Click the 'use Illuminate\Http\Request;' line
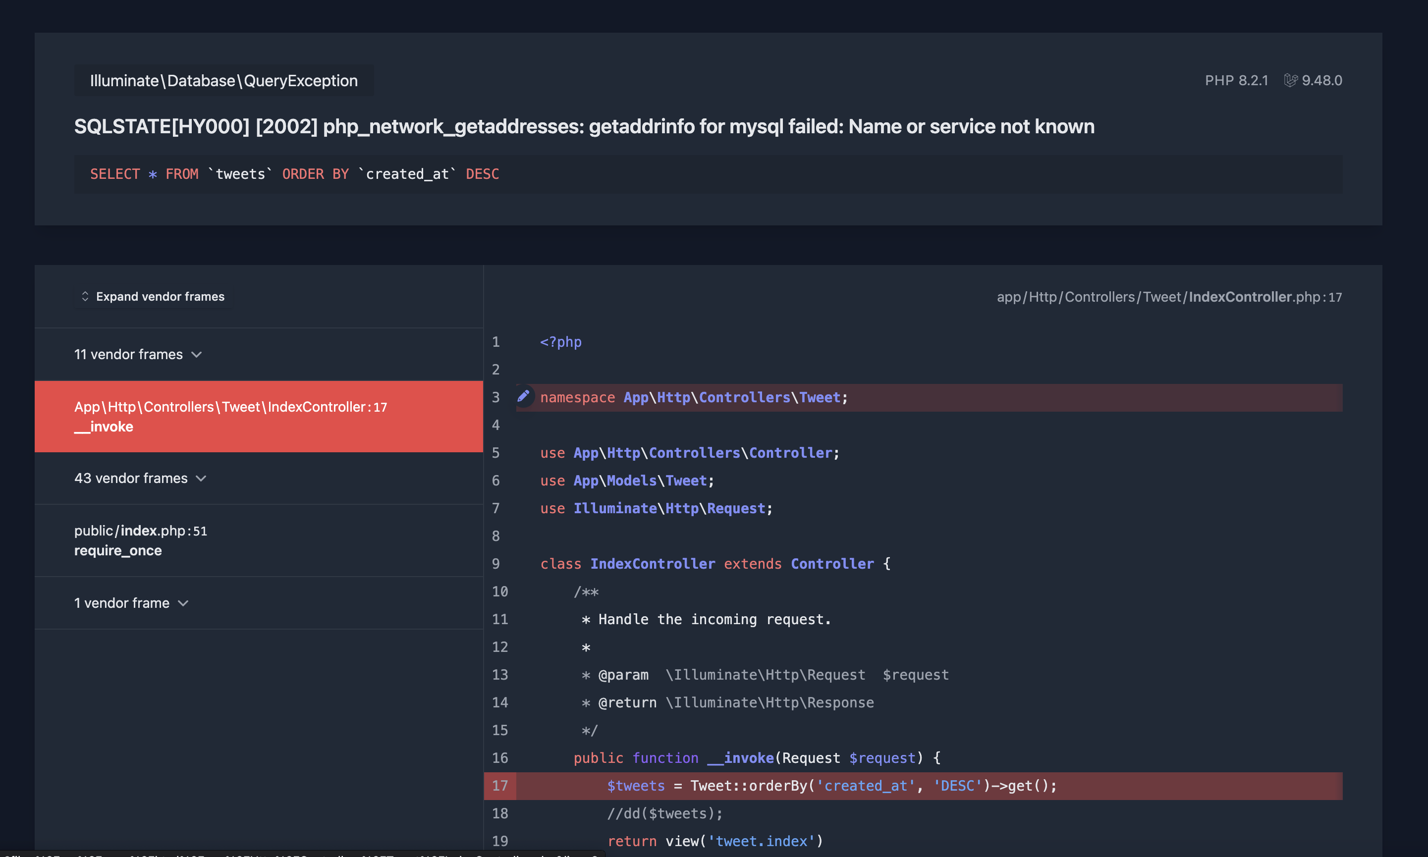The width and height of the screenshot is (1428, 857). point(657,508)
